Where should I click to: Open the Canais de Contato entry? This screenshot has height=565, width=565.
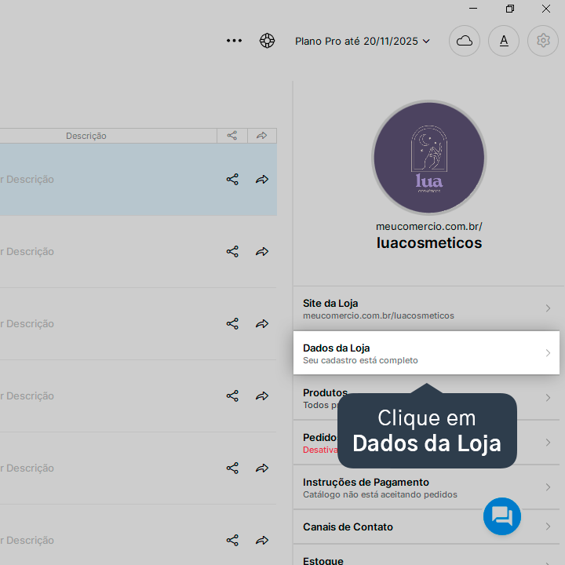[x=426, y=527]
